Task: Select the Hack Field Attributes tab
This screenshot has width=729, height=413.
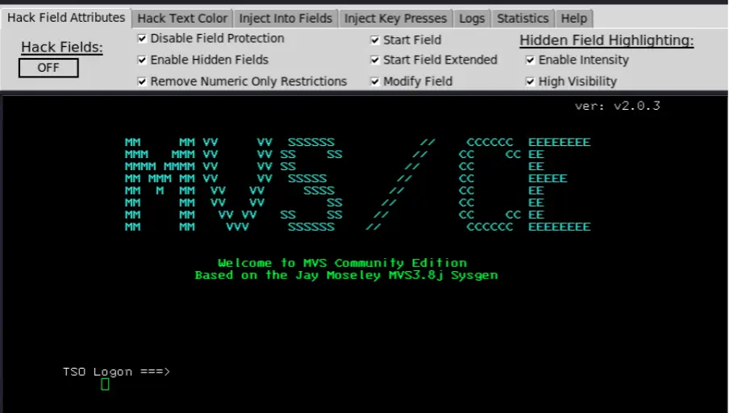Action: tap(66, 18)
